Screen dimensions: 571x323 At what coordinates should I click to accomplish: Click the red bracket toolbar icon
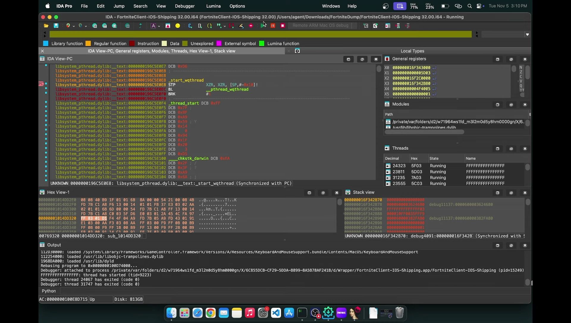point(231,26)
